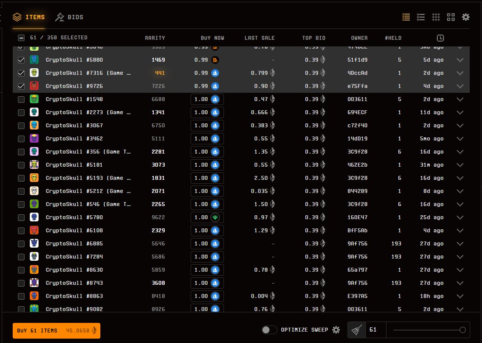The height and width of the screenshot is (343, 482).
Task: Check the CryptoSkull #8863 checkbox
Action: click(x=21, y=296)
